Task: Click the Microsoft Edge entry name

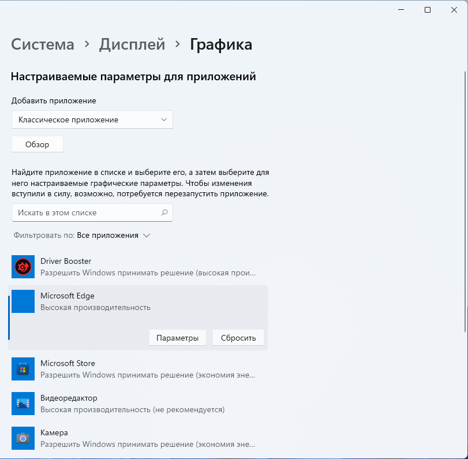Action: pos(68,296)
